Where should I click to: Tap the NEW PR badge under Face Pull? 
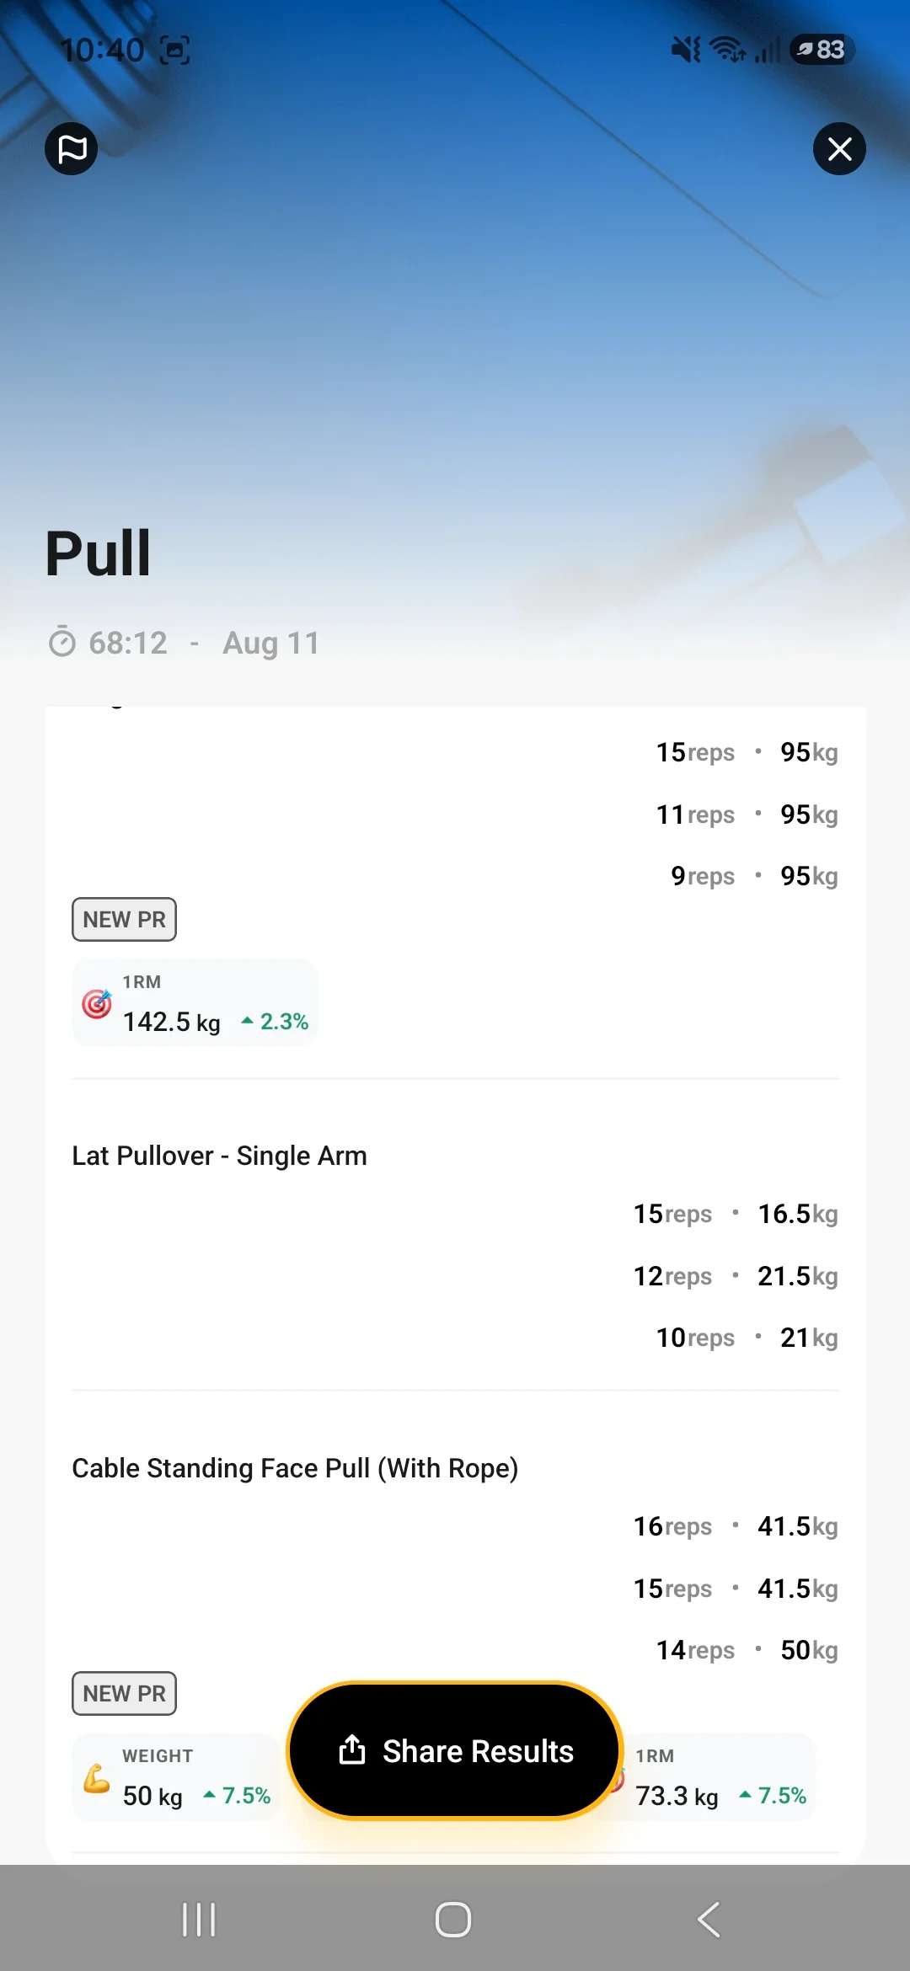(x=124, y=1693)
